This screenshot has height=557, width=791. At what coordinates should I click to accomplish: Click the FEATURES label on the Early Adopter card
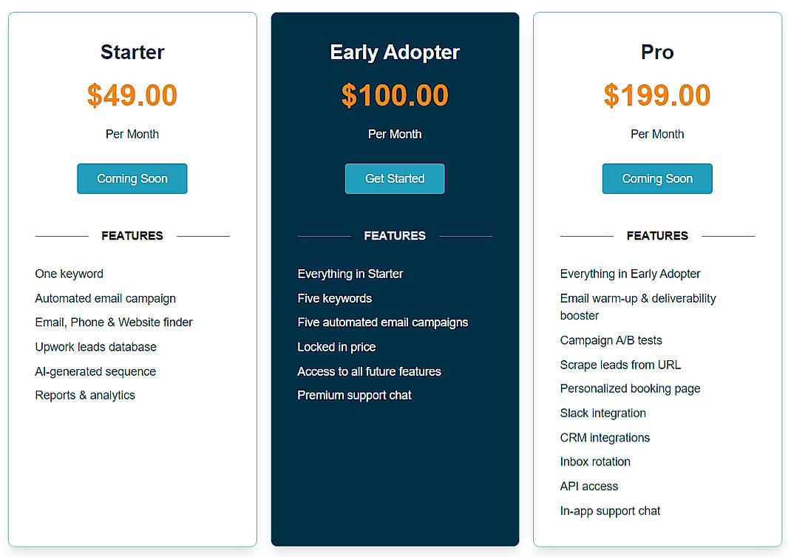click(x=394, y=235)
